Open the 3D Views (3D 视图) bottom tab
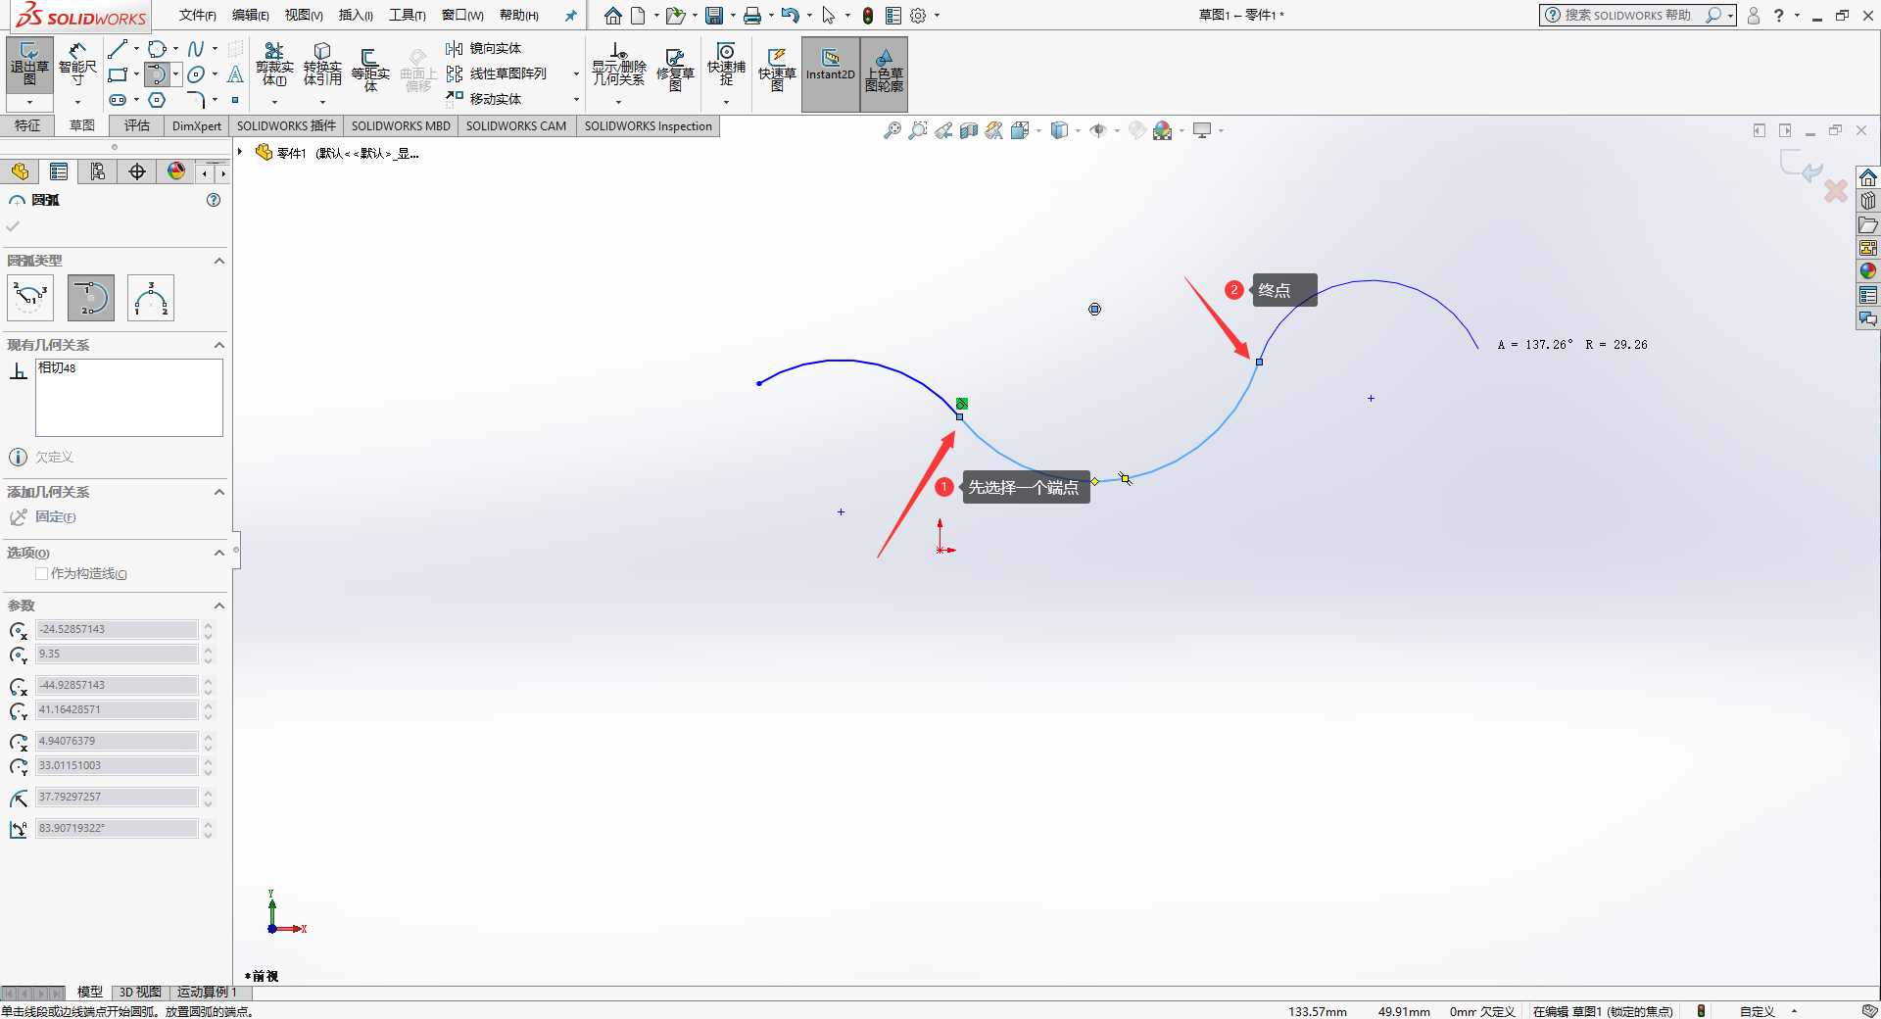1881x1019 pixels. tap(140, 992)
